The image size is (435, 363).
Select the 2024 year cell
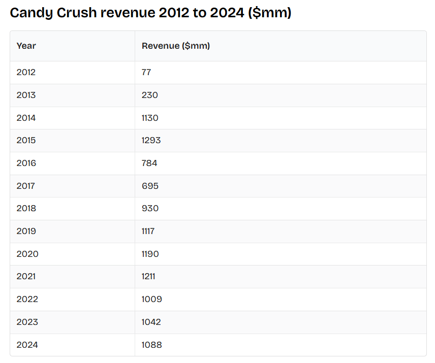(27, 345)
